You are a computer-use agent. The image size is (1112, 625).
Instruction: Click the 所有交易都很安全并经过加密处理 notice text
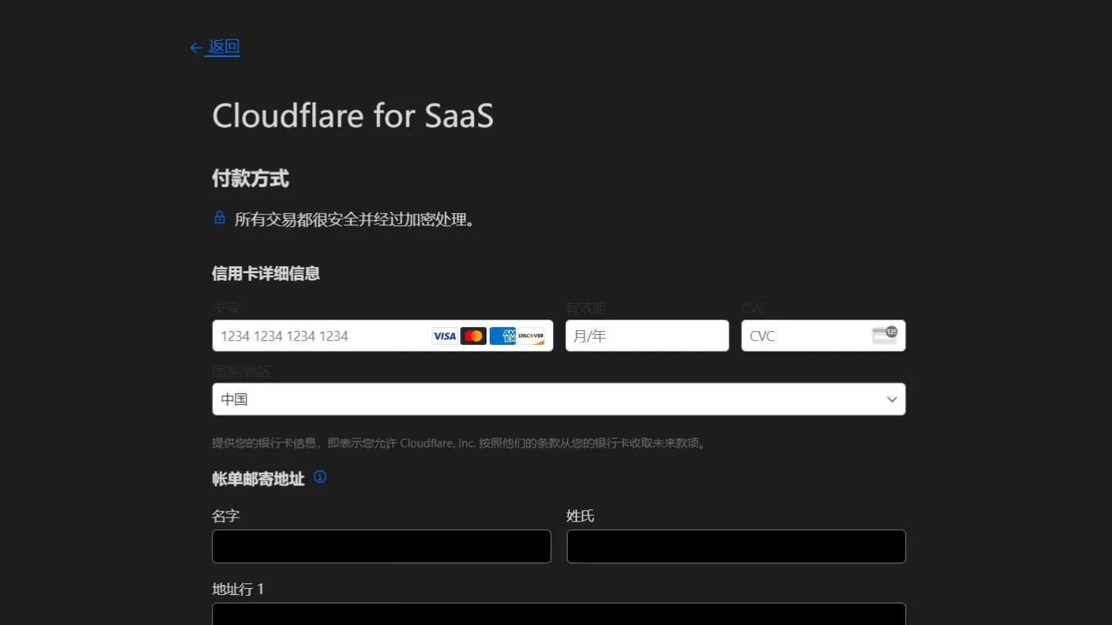[x=354, y=220]
